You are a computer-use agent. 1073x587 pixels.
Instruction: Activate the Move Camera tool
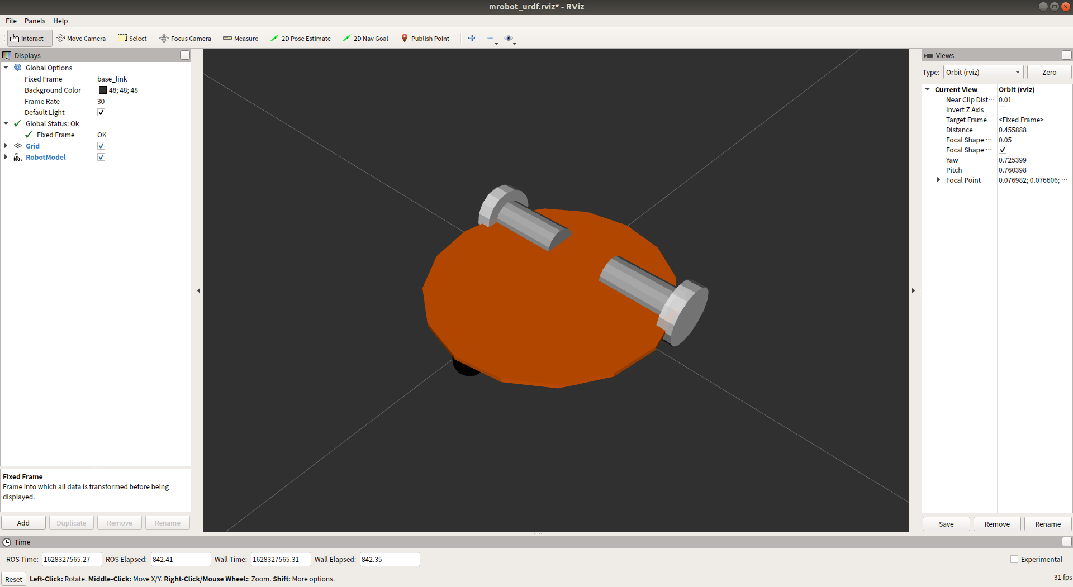pyautogui.click(x=80, y=39)
